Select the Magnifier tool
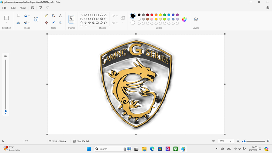Screen dimensions: 272x153 click(60, 23)
